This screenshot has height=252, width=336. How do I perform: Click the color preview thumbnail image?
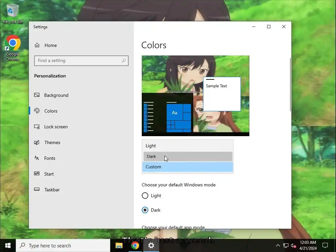[196, 95]
